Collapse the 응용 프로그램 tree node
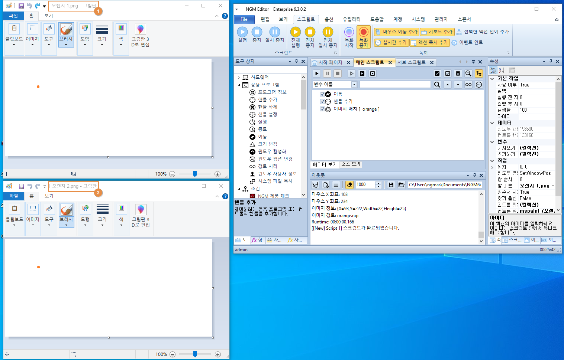Image resolution: width=564 pixels, height=360 pixels. click(239, 85)
